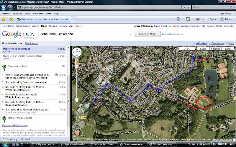The height and width of the screenshot is (147, 236).
Task: Zoom out with the minus button
Action: tap(77, 100)
